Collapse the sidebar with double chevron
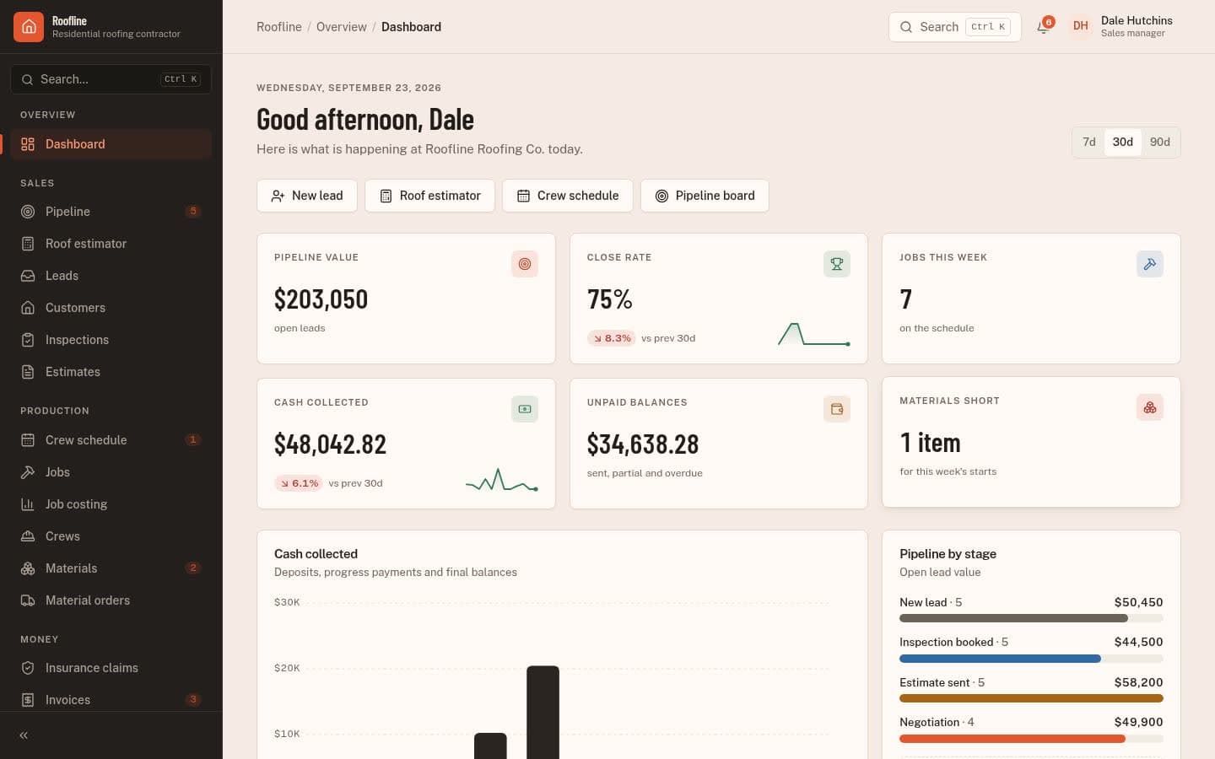This screenshot has width=1215, height=759. 24,735
